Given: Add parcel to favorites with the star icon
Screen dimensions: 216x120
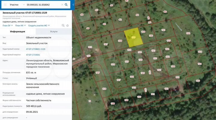Looking at the screenshot, I should click(67, 25).
